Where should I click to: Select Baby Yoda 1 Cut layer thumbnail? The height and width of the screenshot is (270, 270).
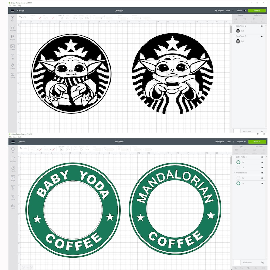pyautogui.click(x=238, y=41)
